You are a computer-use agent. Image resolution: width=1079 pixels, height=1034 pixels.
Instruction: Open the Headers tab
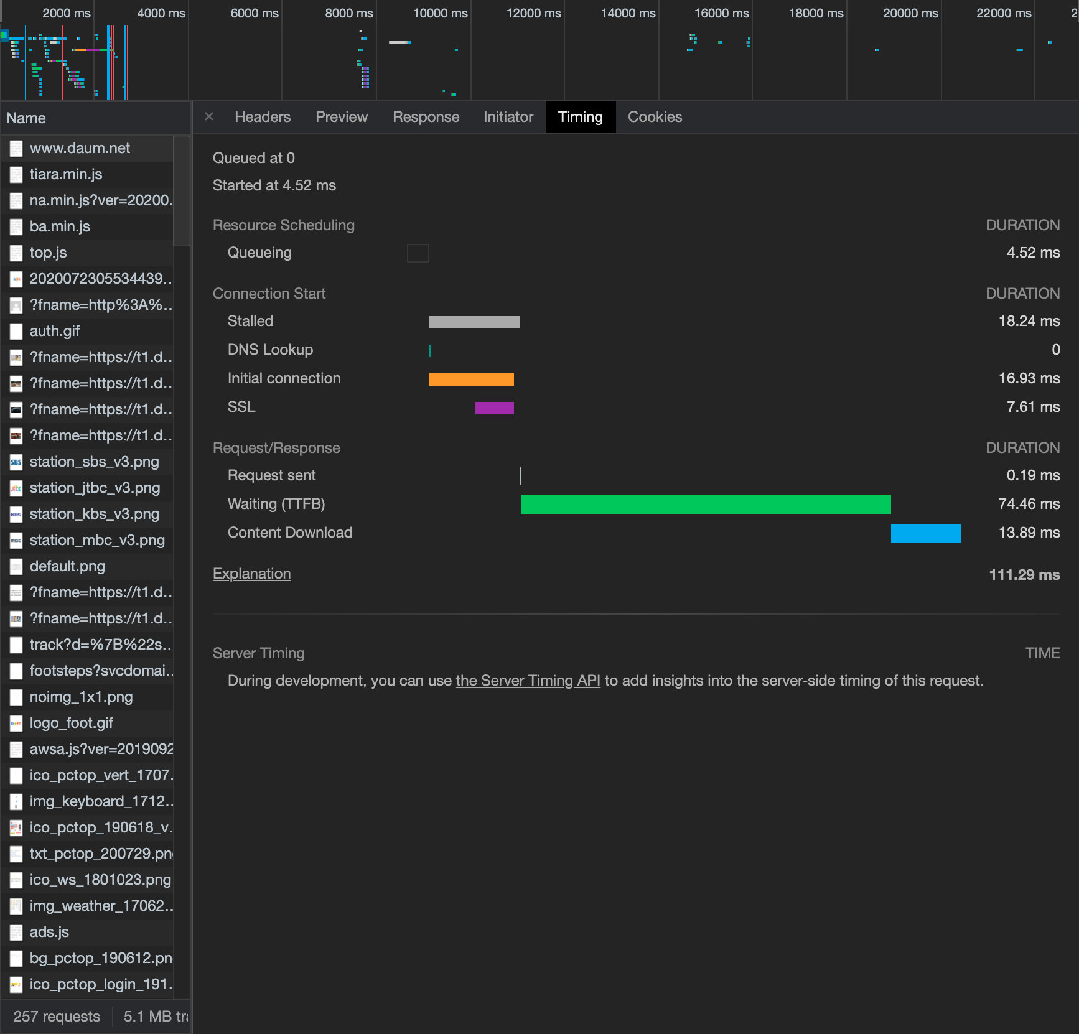[x=263, y=117]
